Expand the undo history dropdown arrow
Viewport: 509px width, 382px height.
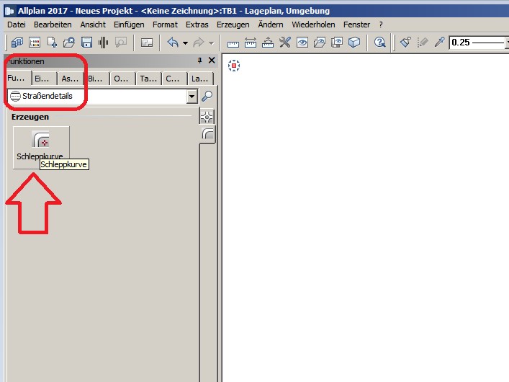coord(185,43)
